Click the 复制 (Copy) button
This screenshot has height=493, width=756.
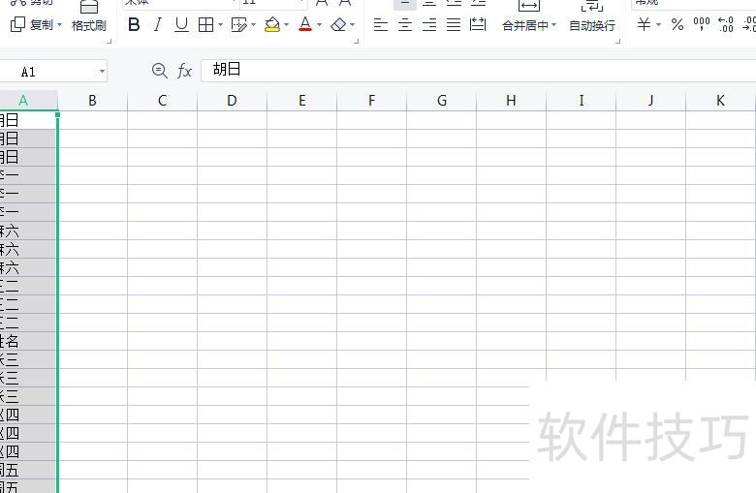pos(32,24)
